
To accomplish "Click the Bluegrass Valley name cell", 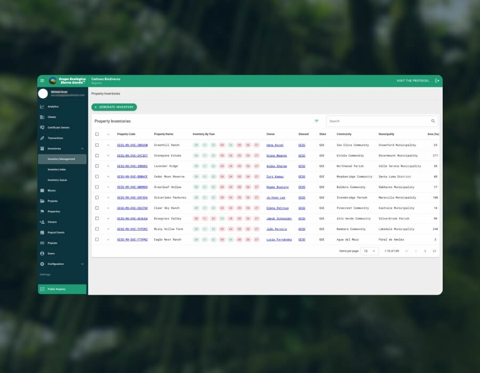I will coord(167,218).
